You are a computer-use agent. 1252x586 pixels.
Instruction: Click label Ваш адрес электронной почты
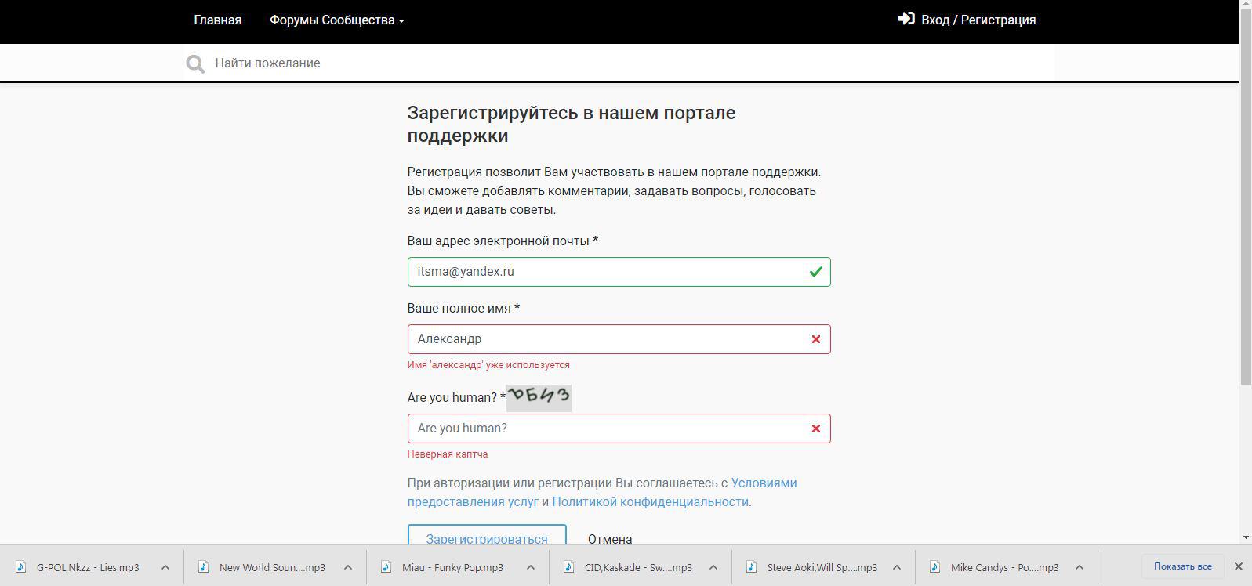(503, 241)
